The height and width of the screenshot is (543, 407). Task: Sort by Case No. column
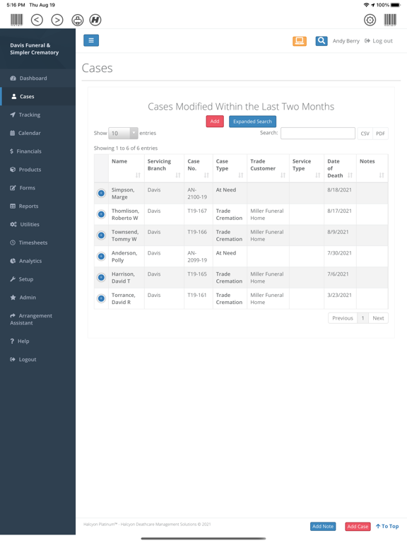click(199, 168)
